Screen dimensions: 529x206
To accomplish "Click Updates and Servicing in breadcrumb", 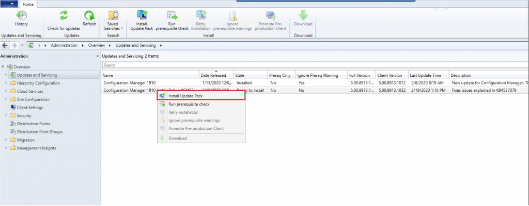I will point(136,45).
